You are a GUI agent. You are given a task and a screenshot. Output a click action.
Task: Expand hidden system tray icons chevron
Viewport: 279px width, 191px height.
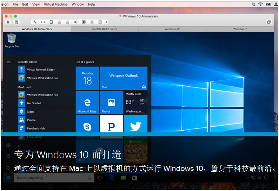[x=247, y=178]
